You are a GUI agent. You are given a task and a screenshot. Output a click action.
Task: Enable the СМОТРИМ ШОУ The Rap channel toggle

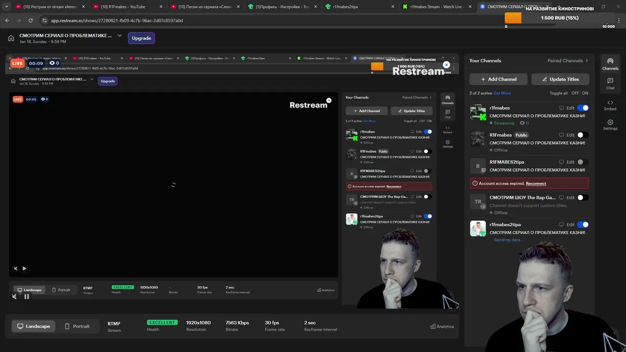[583, 198]
